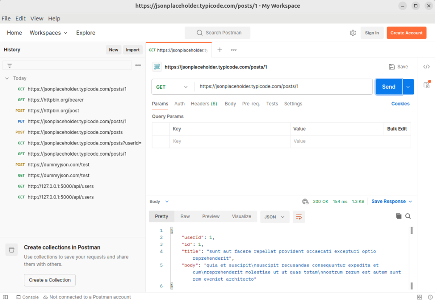The width and height of the screenshot is (435, 301).
Task: Click the Import button
Action: coord(133,50)
